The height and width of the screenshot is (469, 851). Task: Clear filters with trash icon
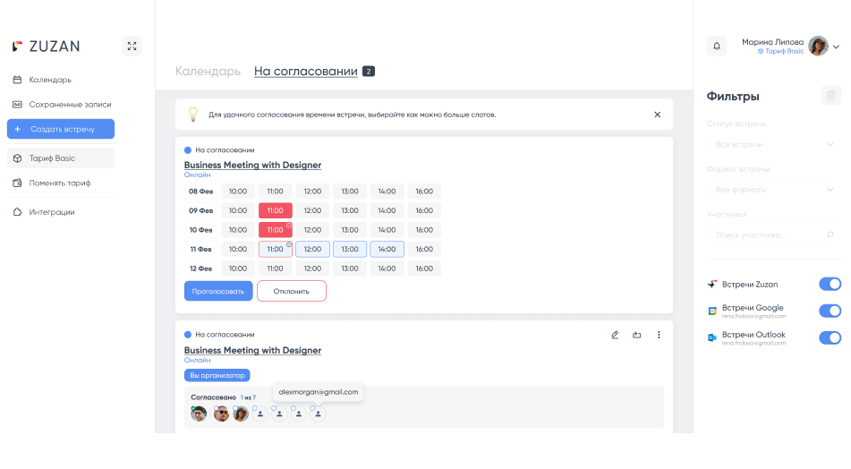coord(831,96)
